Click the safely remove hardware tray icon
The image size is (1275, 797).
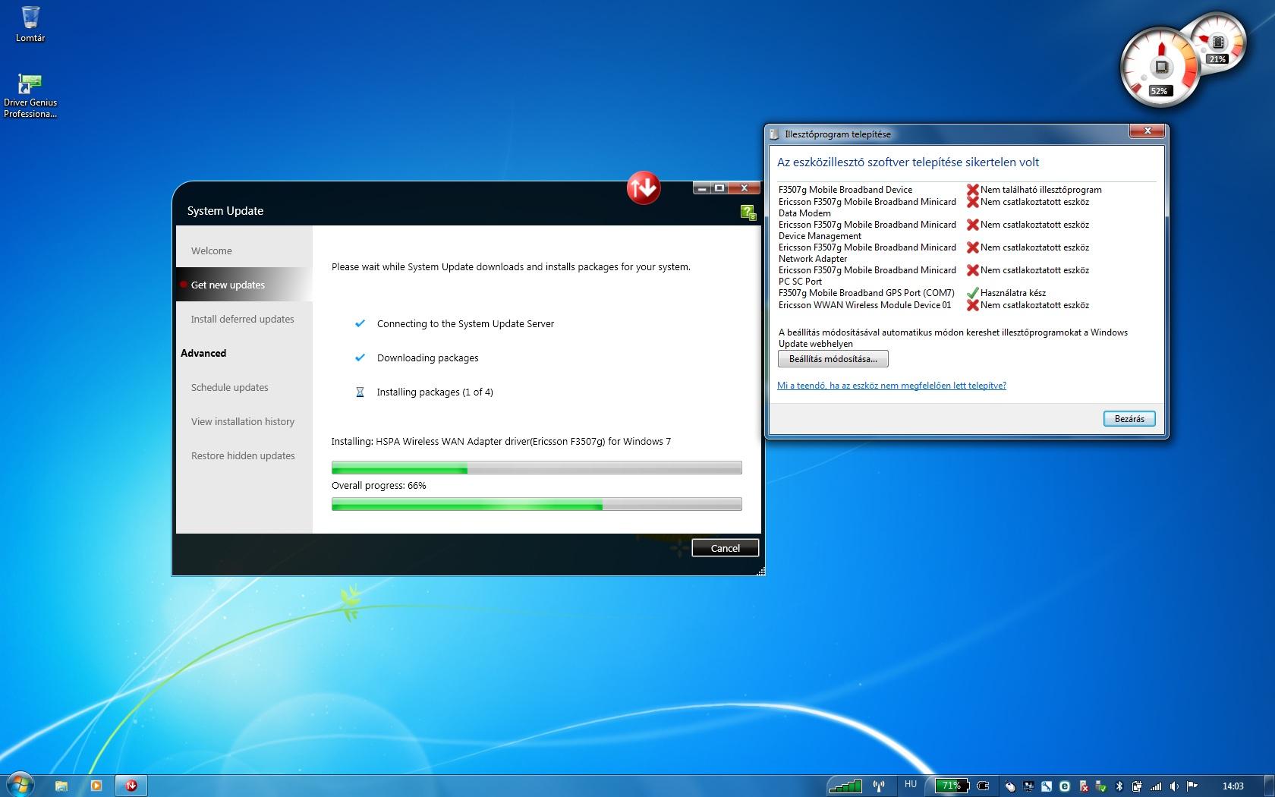[x=1101, y=786]
